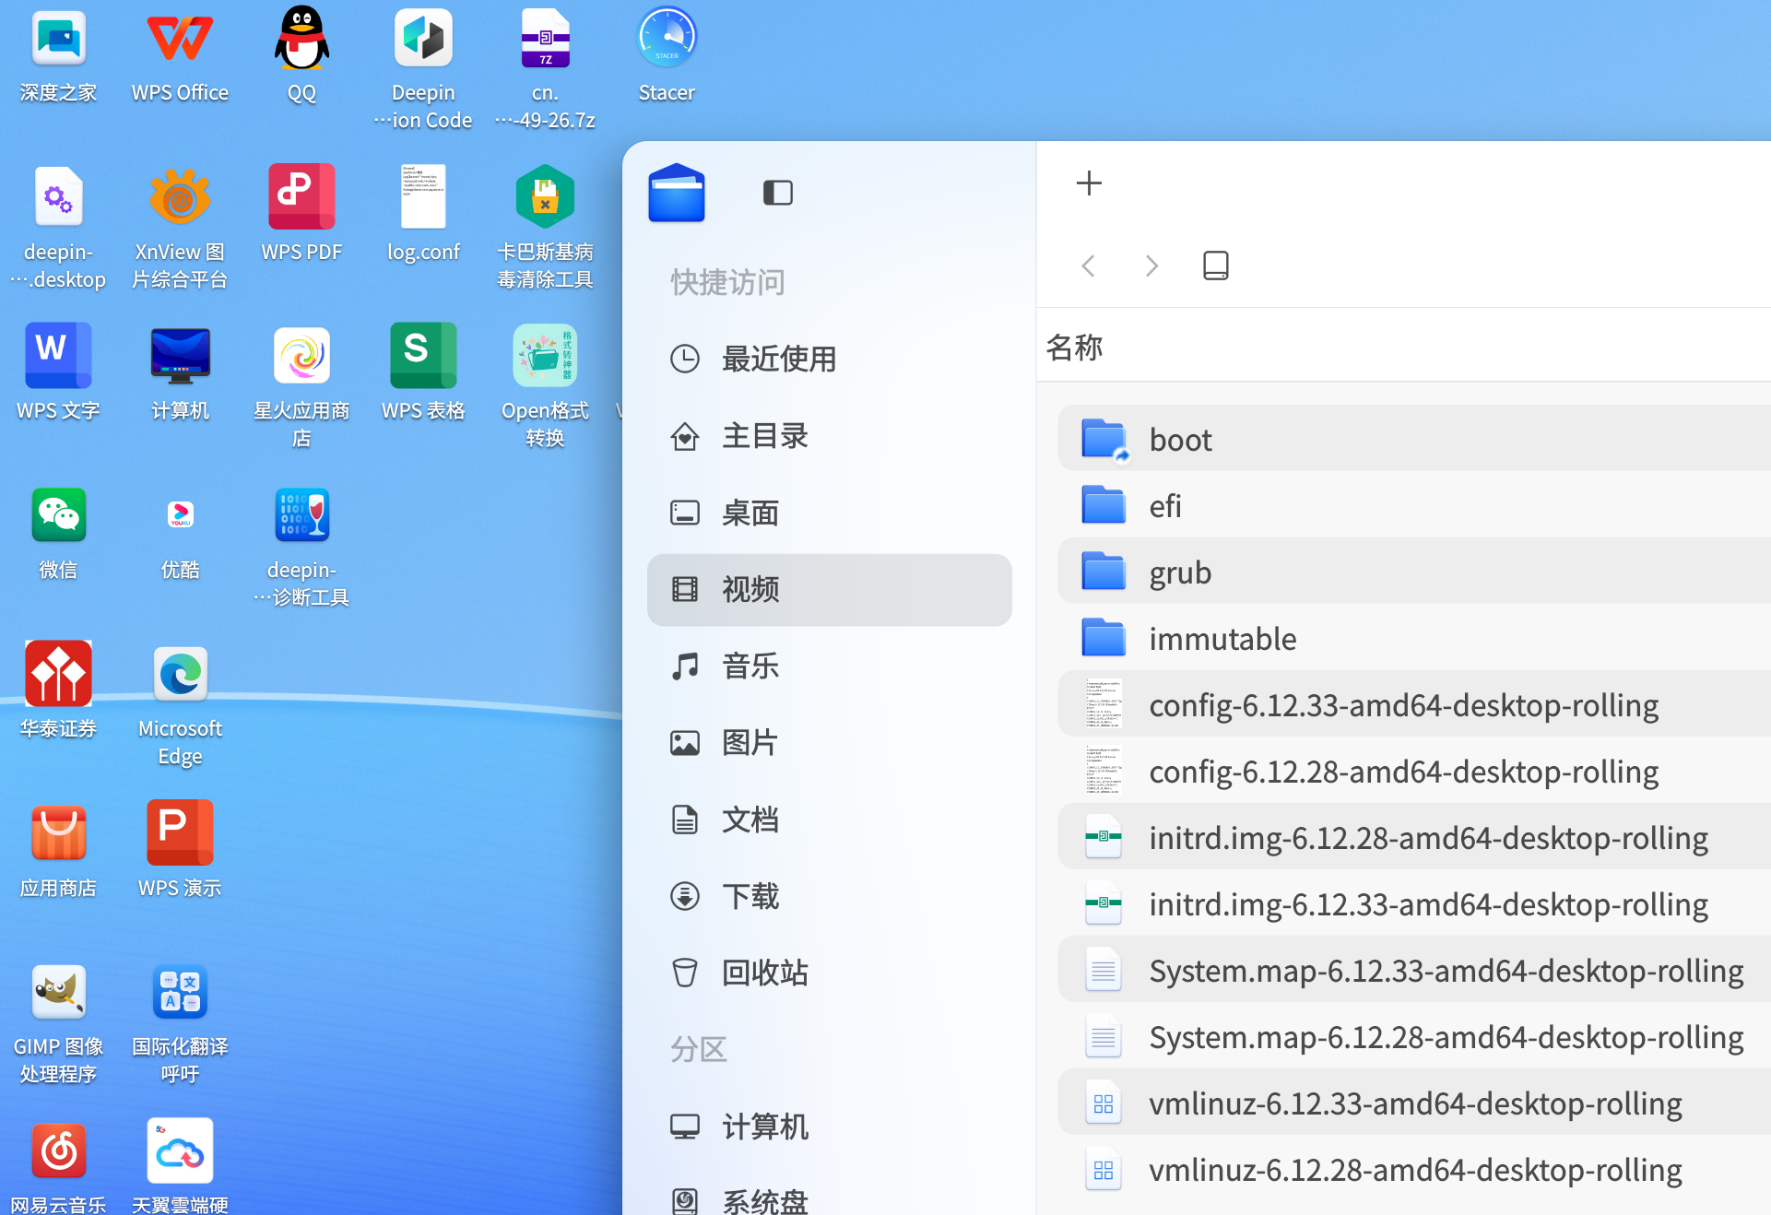Select vmlinuz-6.12.28-amd64-desktop-rolling file
The image size is (1771, 1215).
(1414, 1169)
